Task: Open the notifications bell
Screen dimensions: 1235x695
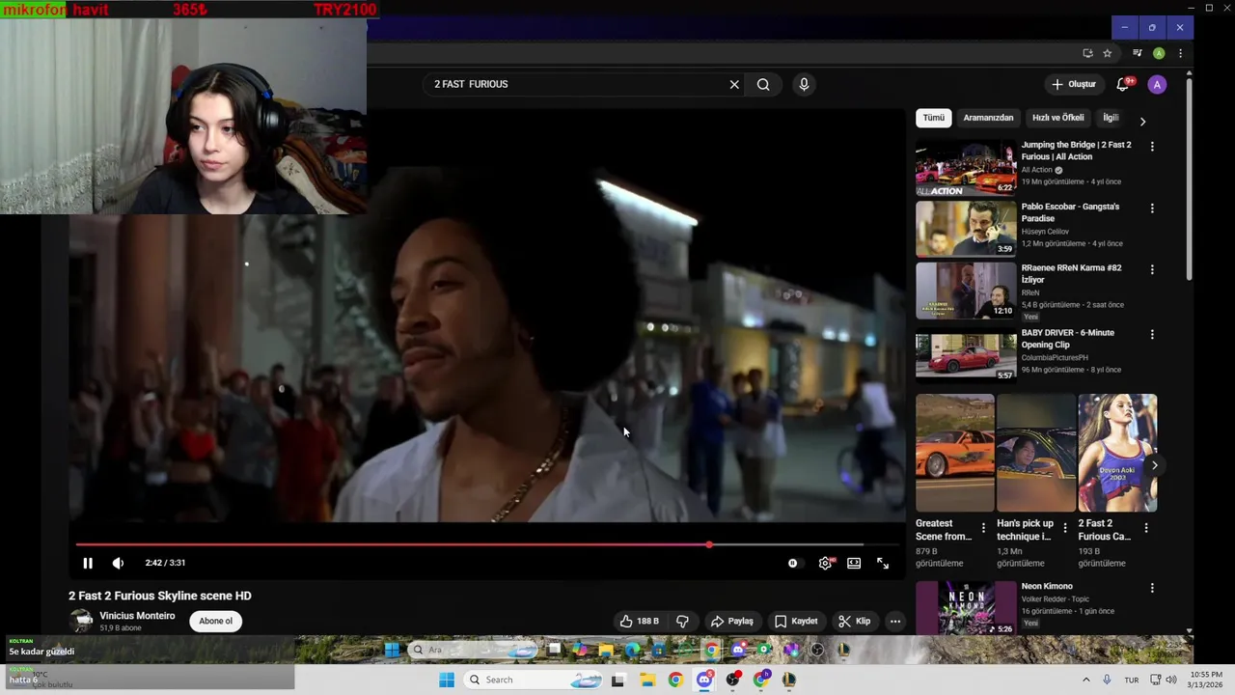Action: click(x=1123, y=84)
